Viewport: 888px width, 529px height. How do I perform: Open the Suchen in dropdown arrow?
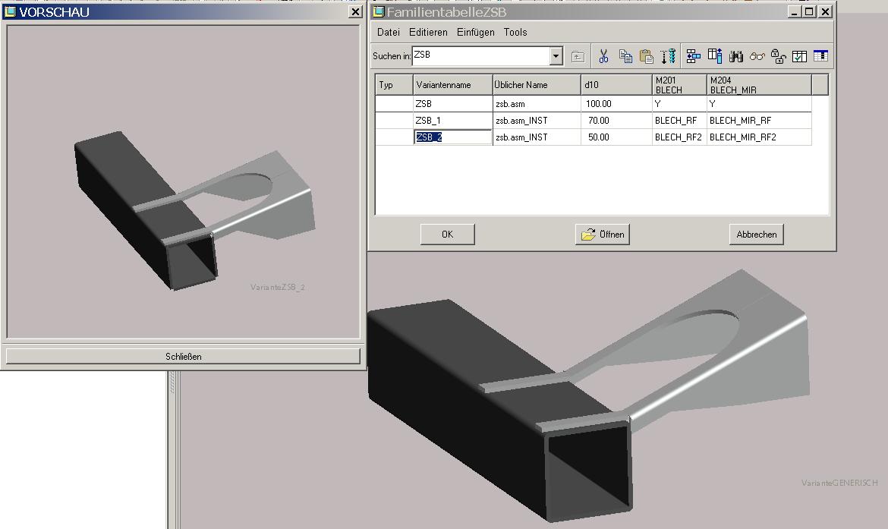click(556, 55)
